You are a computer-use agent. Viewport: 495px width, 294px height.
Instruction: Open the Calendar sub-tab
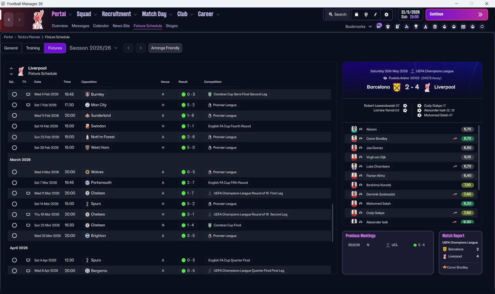click(101, 26)
